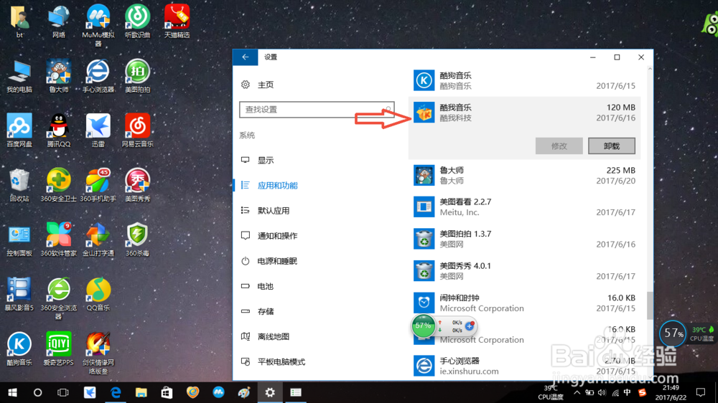Open the MuMu模拟器 desktop shortcut
Viewport: 718px width, 403px height.
[x=98, y=25]
